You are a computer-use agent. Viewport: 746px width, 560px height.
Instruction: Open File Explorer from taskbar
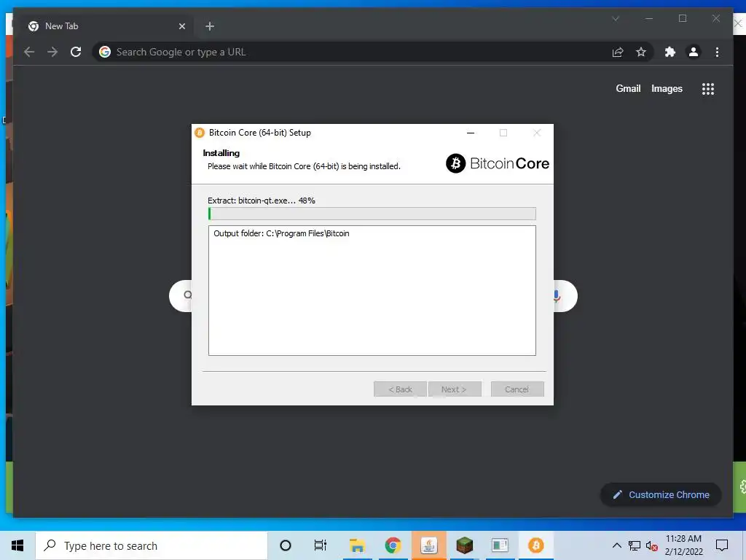(x=357, y=545)
